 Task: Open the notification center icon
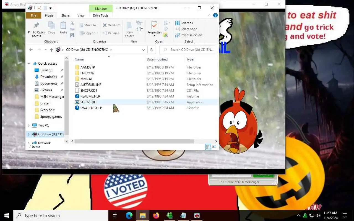click(345, 215)
